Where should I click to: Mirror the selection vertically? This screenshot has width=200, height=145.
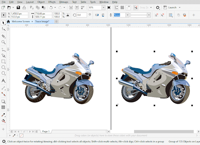(x=103, y=15)
